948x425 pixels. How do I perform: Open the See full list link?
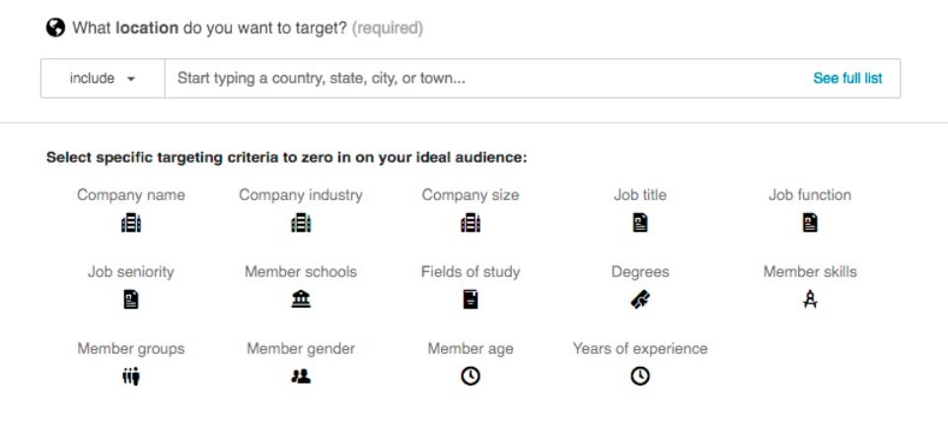click(x=847, y=79)
